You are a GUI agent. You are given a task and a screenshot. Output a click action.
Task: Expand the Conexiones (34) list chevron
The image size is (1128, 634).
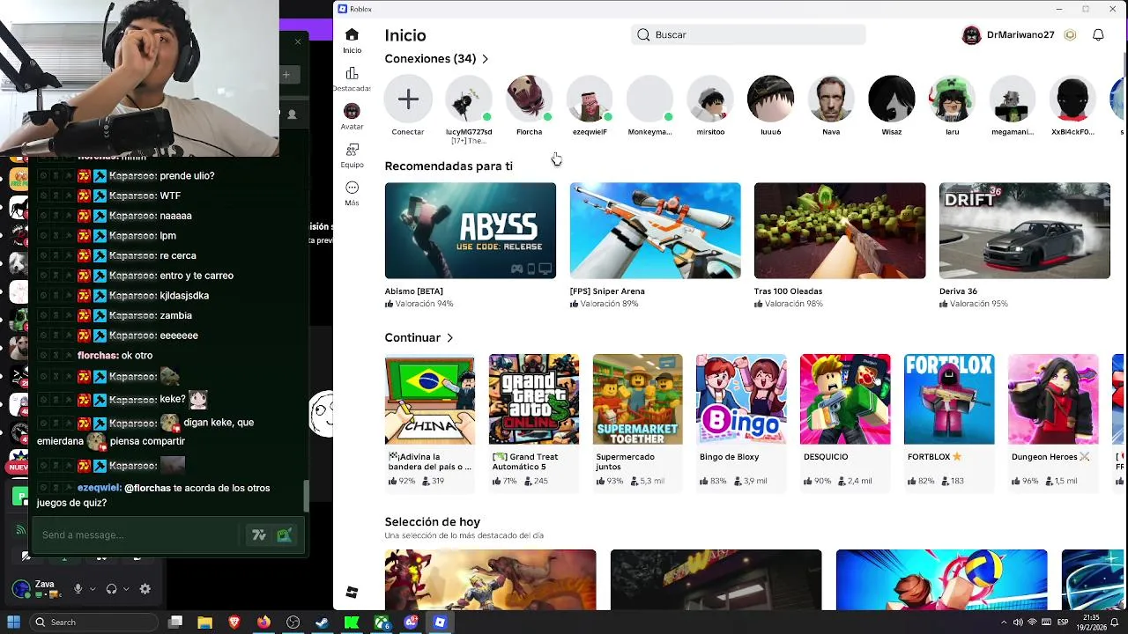pyautogui.click(x=485, y=59)
